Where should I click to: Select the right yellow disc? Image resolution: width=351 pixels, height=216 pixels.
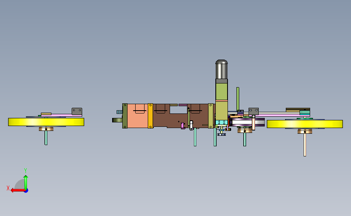(305, 124)
